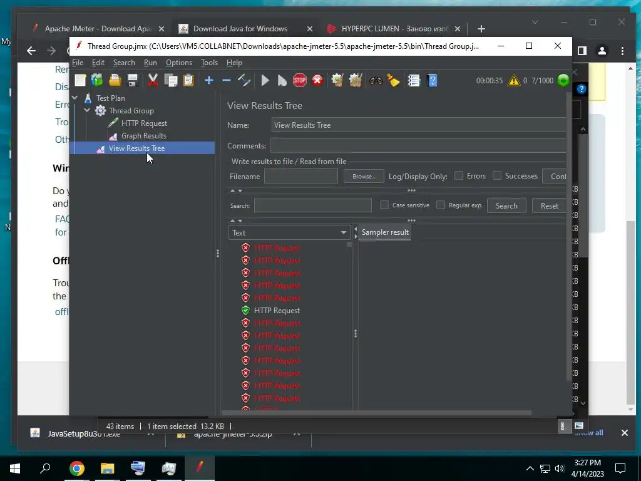This screenshot has height=481, width=641.
Task: Click the blue minus Collapse All icon
Action: 227,81
